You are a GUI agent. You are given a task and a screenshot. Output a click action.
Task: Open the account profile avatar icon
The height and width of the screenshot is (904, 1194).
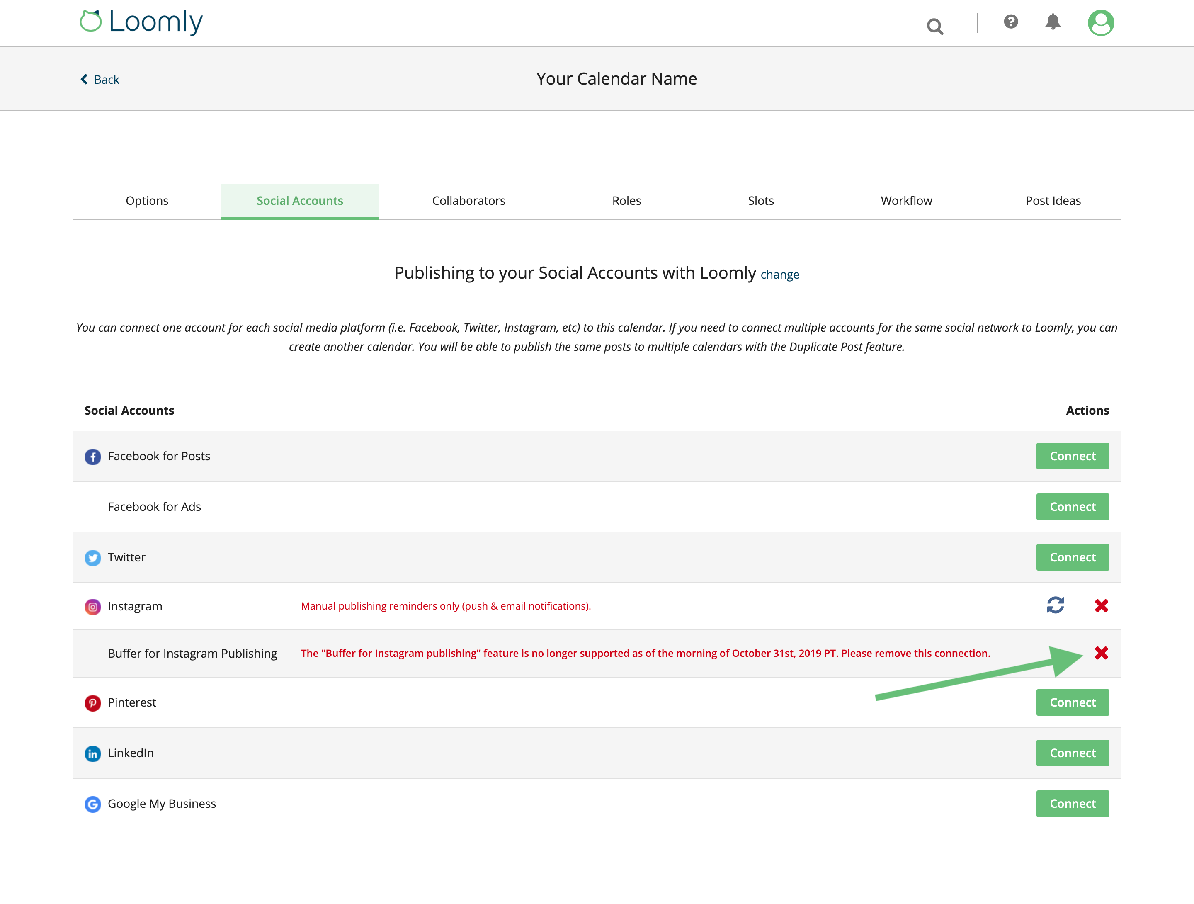(1101, 22)
